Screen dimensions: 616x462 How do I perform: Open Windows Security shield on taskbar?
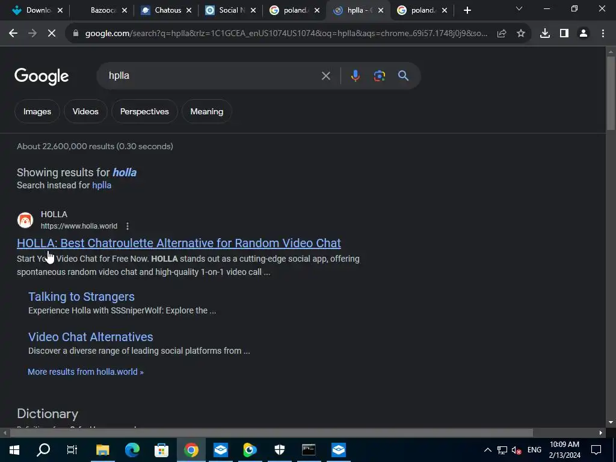[279, 450]
